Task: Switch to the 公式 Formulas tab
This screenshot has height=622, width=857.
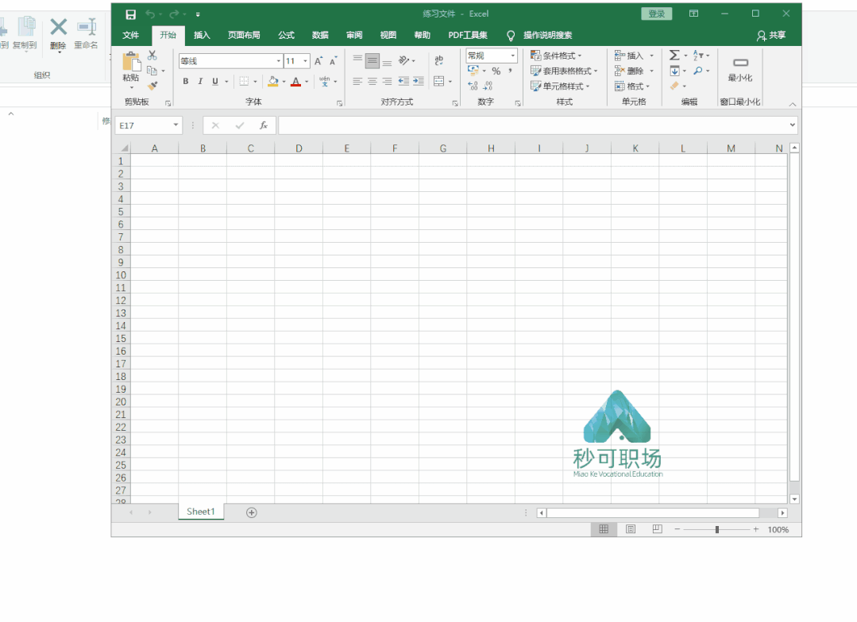Action: (286, 35)
